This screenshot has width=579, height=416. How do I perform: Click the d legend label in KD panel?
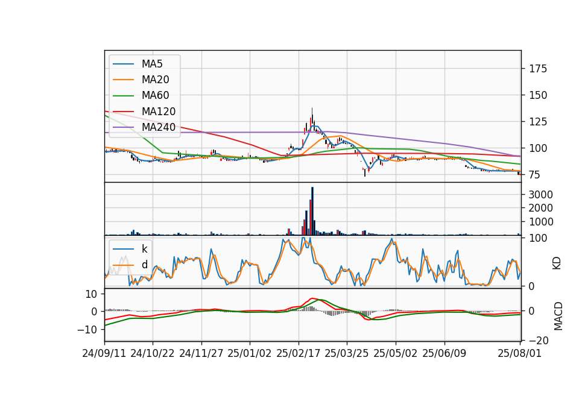[144, 265]
